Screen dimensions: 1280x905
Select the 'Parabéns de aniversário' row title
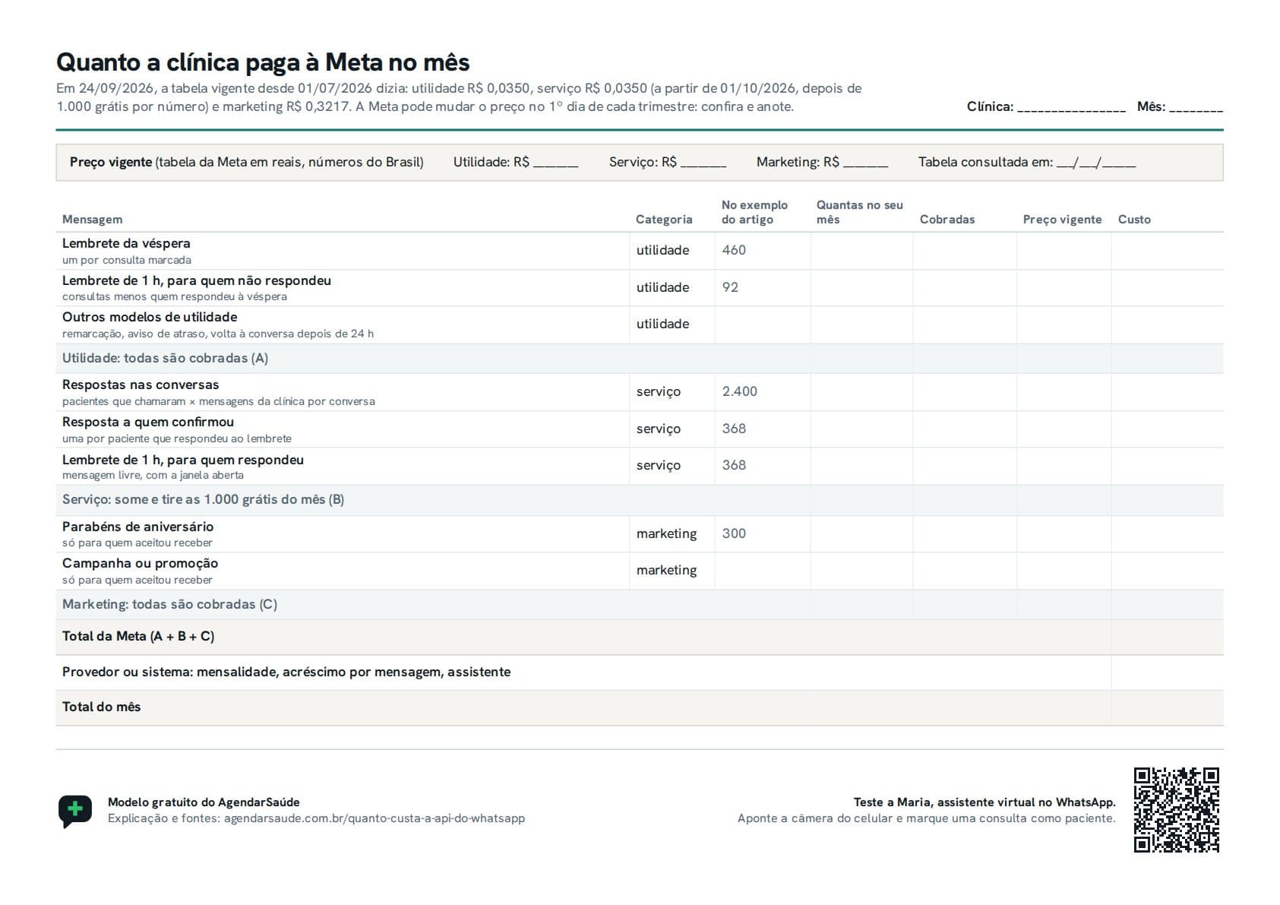click(138, 527)
